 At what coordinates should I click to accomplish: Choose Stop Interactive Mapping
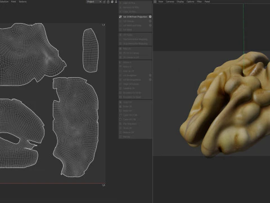click(x=135, y=43)
